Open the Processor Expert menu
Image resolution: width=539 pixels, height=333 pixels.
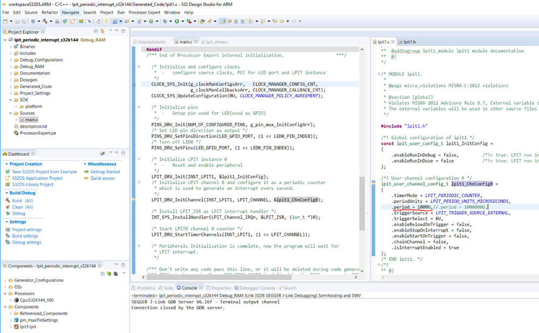[x=144, y=12]
